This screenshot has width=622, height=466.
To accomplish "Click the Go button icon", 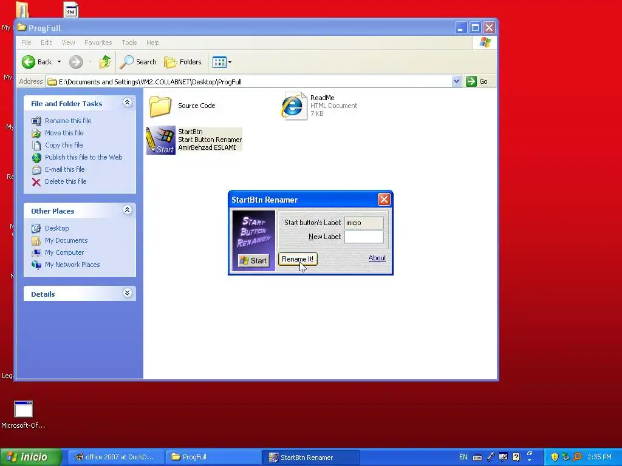I will point(471,81).
